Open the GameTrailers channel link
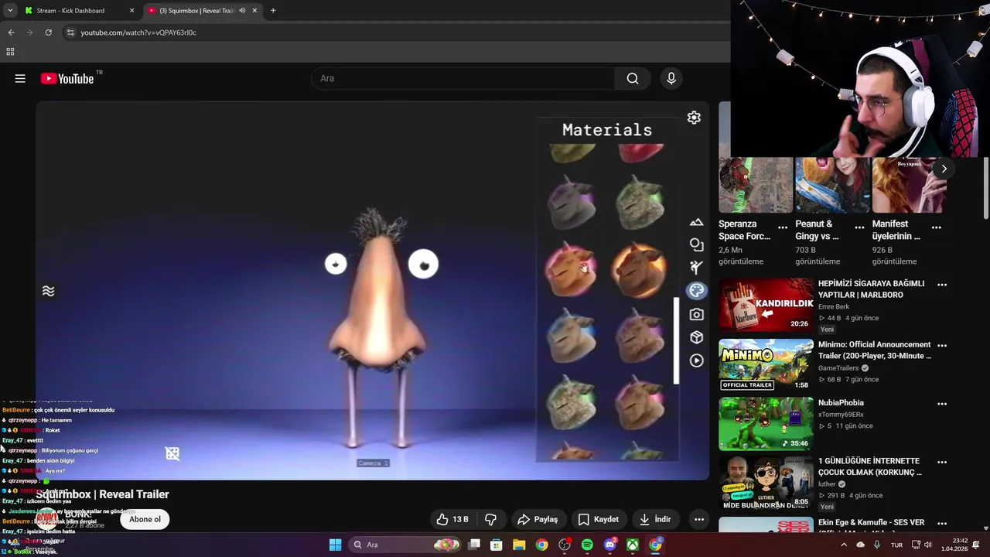This screenshot has height=557, width=990. 838,368
